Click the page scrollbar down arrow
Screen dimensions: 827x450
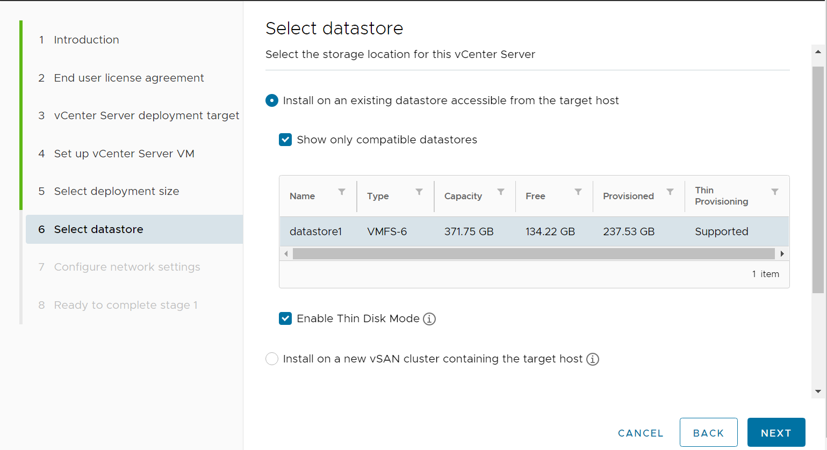[x=818, y=391]
